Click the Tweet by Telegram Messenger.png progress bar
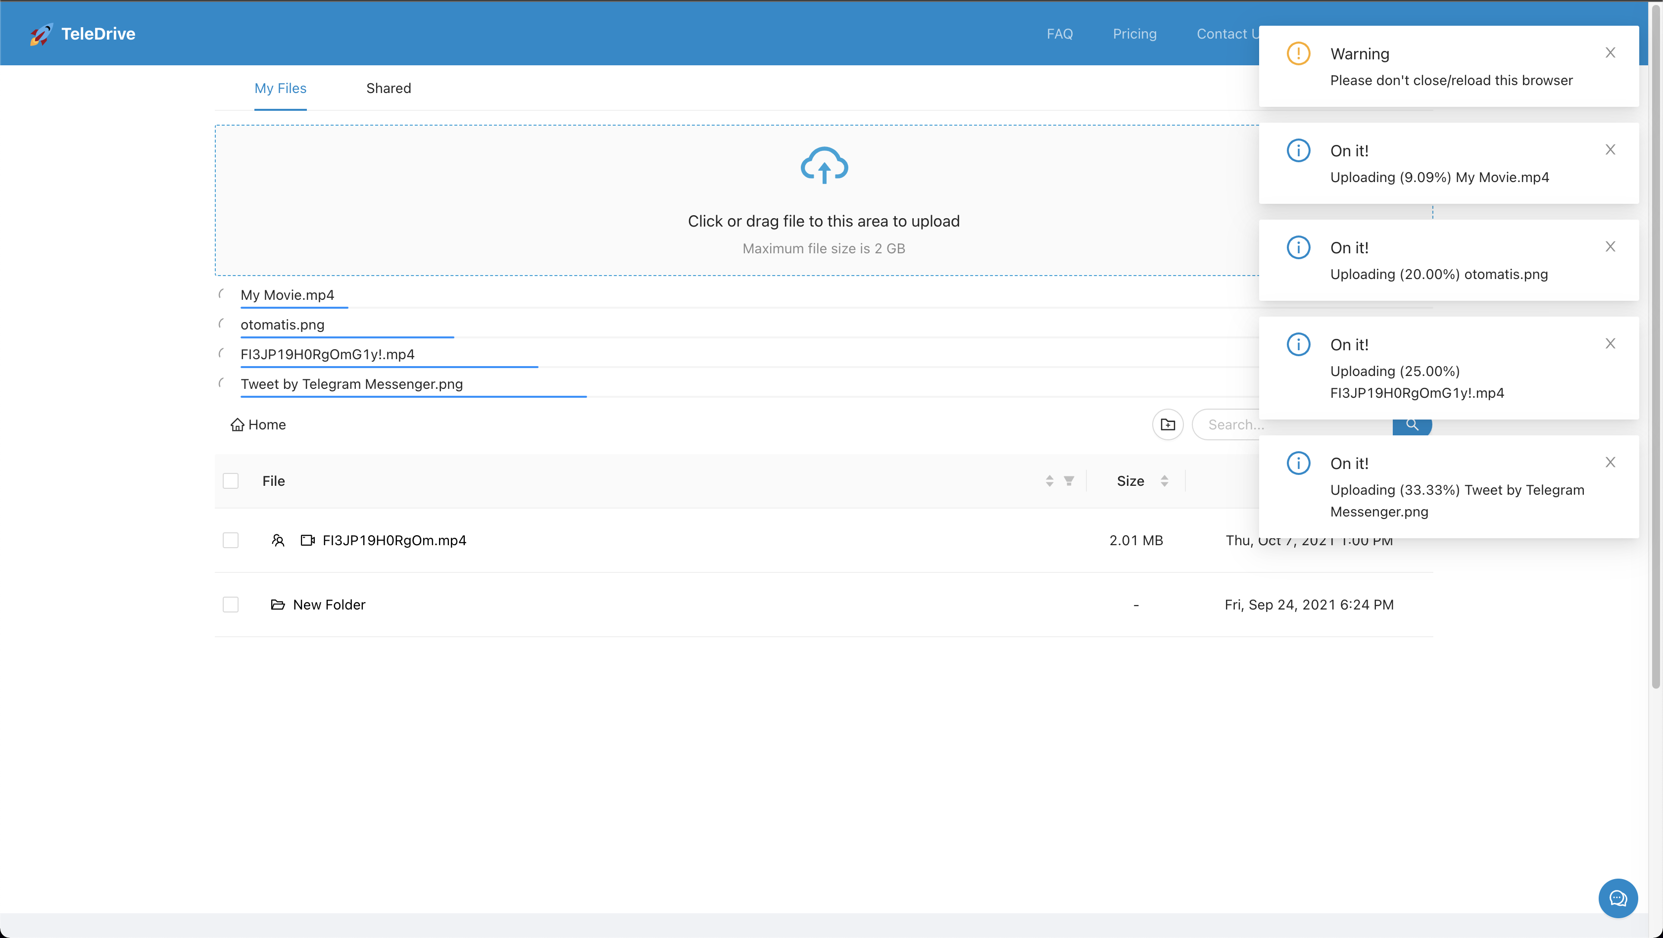This screenshot has width=1663, height=938. [413, 396]
